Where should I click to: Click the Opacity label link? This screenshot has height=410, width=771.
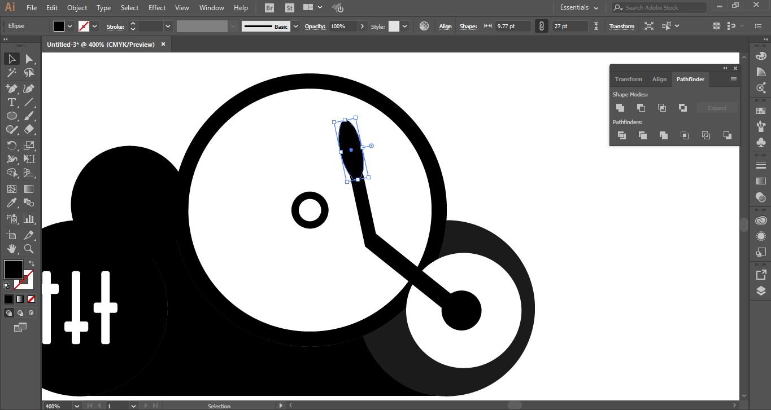point(315,27)
